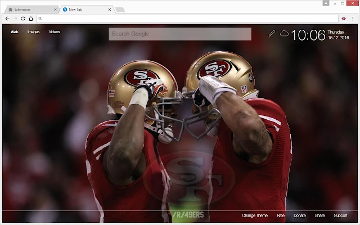Viewport: 360px width, 225px height.
Task: Click the Thursday day label
Action: click(336, 32)
